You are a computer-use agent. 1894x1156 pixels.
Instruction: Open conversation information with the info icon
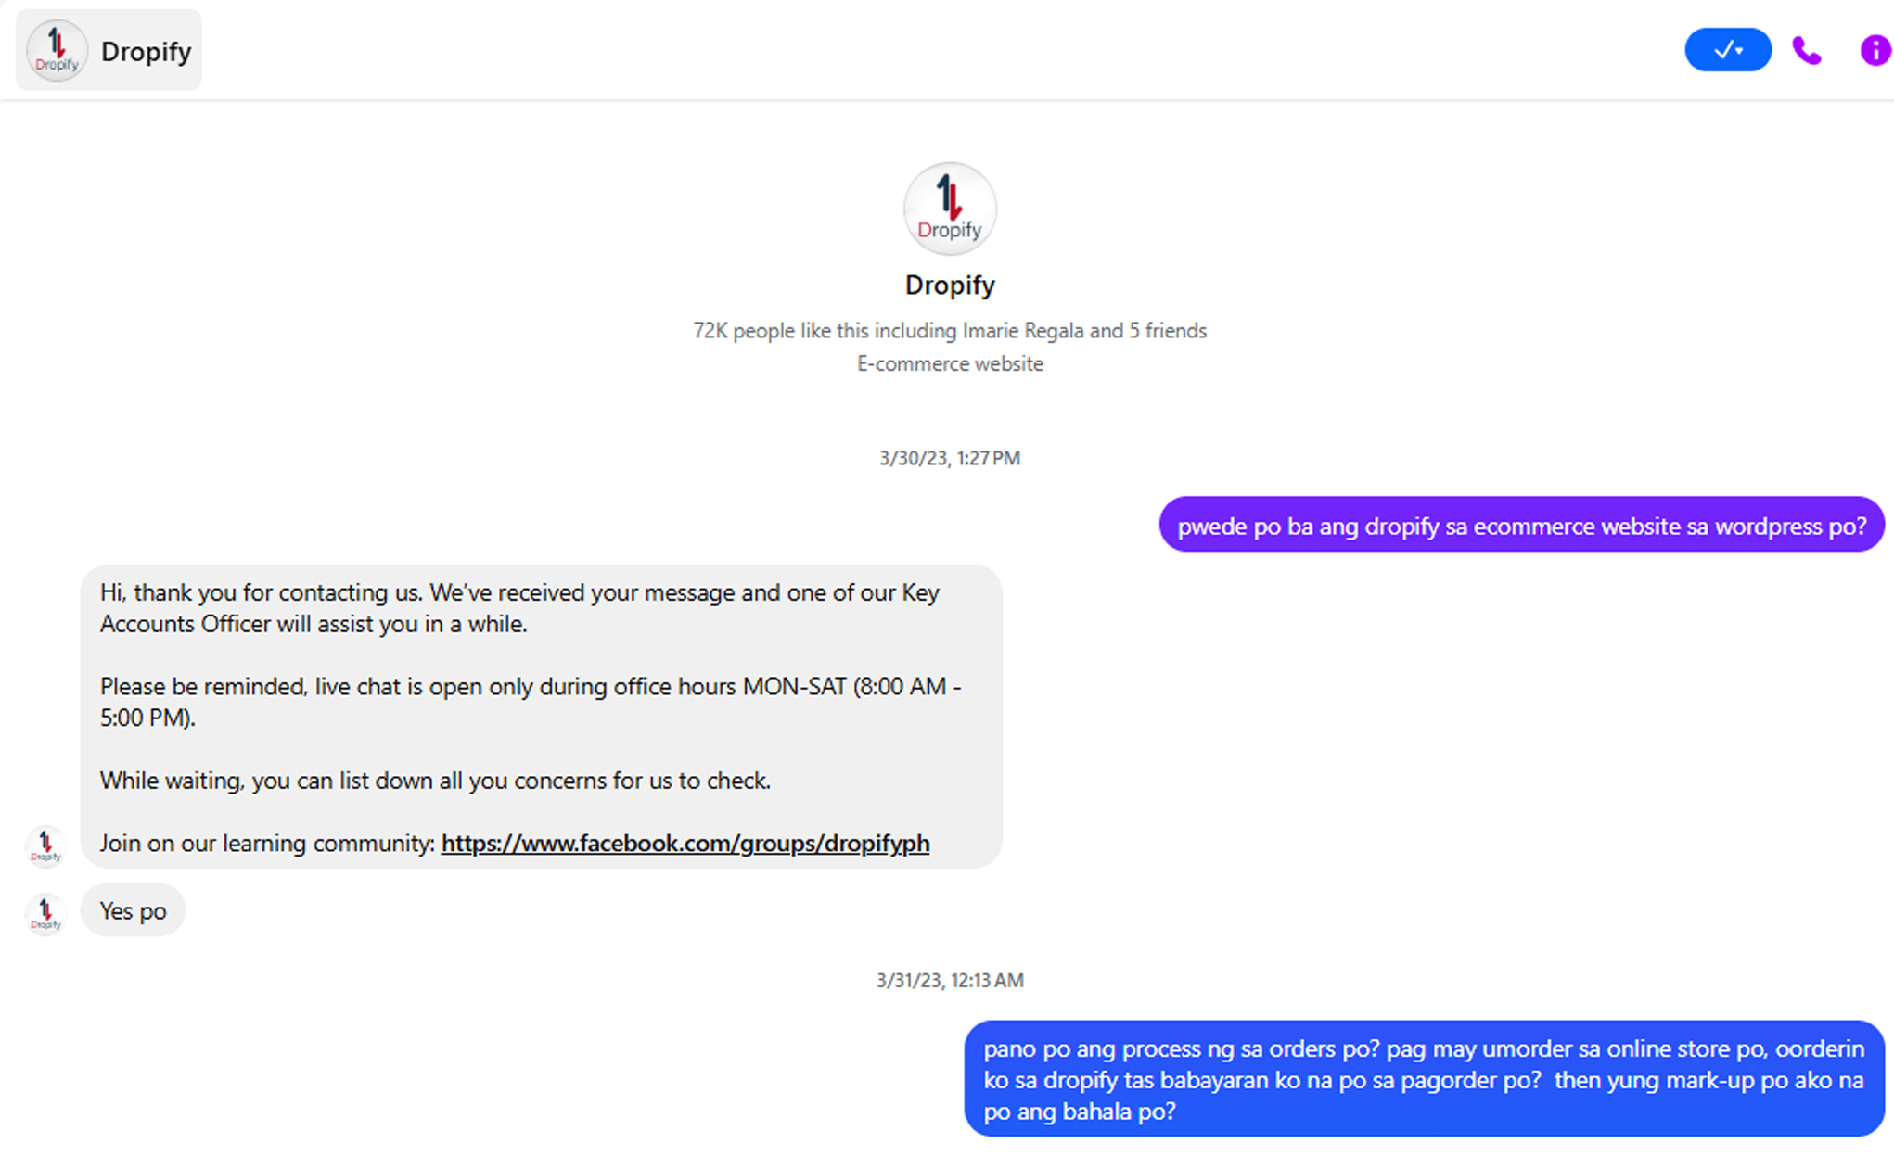tap(1875, 50)
